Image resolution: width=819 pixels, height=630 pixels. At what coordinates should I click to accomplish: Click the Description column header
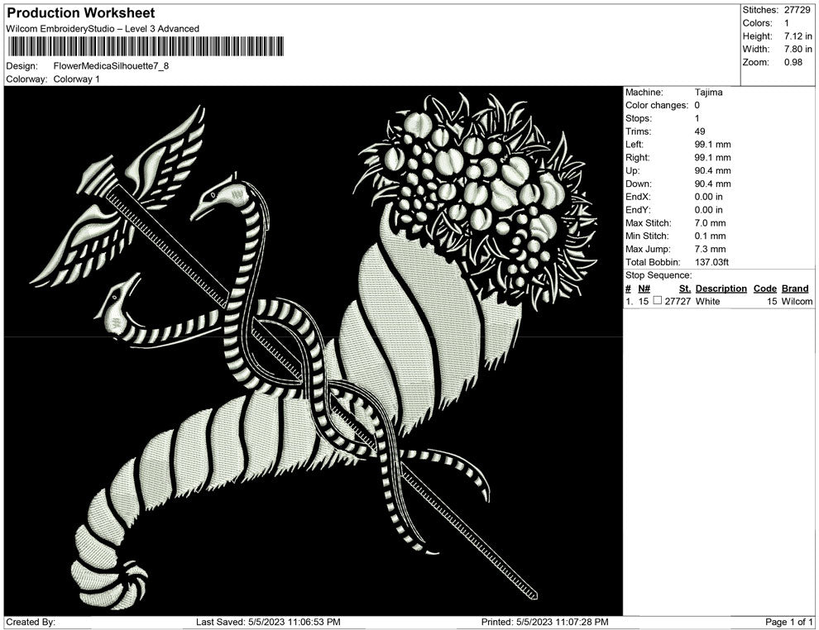coord(721,288)
